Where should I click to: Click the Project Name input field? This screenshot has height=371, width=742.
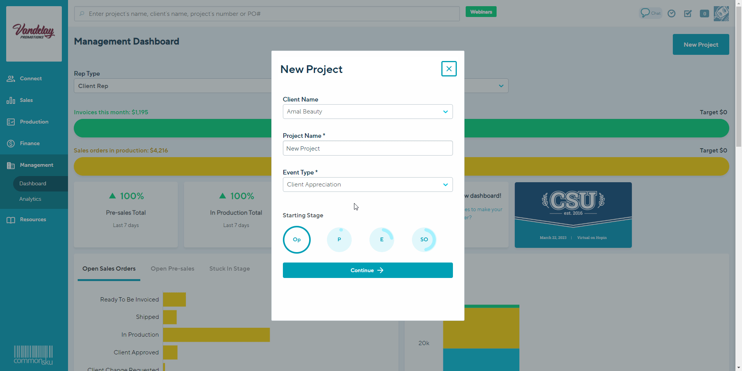point(368,148)
